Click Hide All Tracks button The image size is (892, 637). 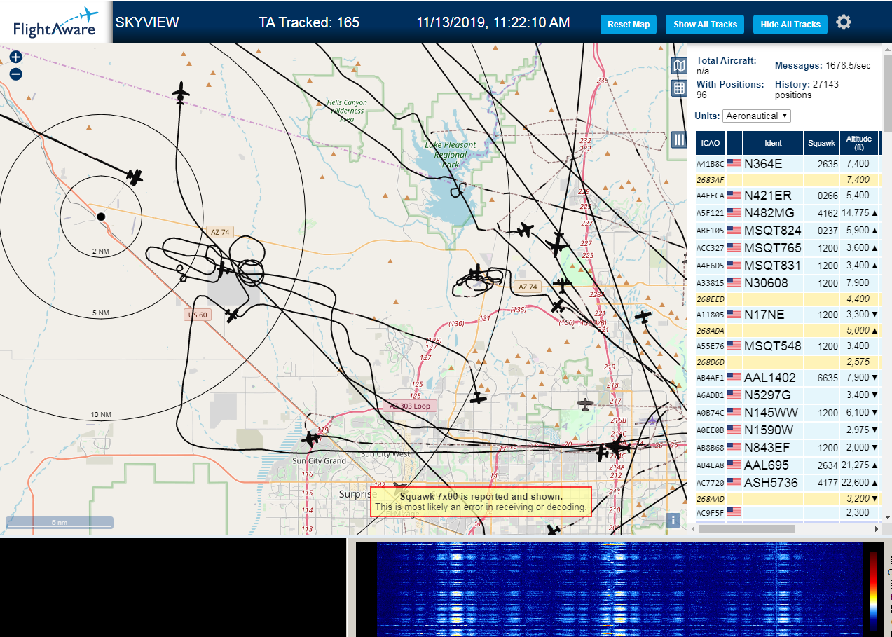click(790, 24)
